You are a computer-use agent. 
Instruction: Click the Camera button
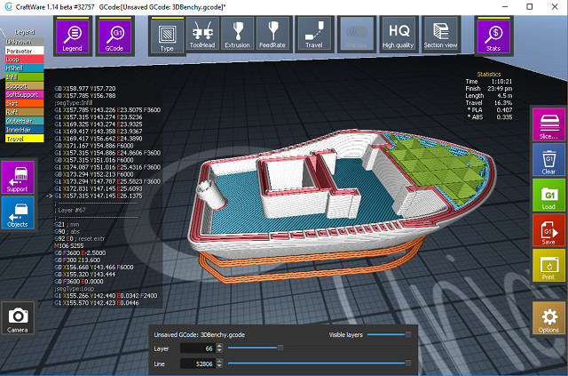tap(18, 318)
